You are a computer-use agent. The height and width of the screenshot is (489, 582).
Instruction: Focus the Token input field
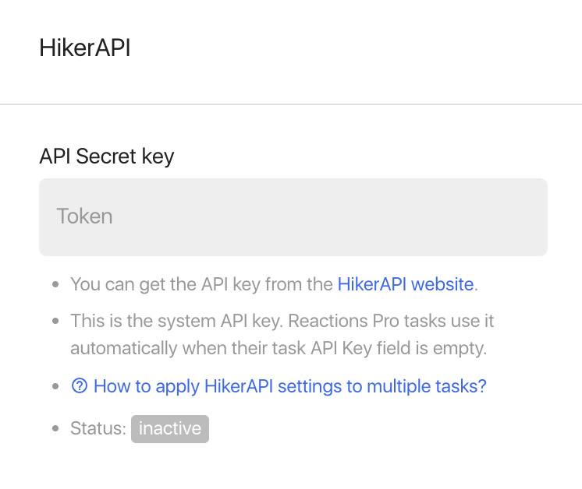[293, 217]
